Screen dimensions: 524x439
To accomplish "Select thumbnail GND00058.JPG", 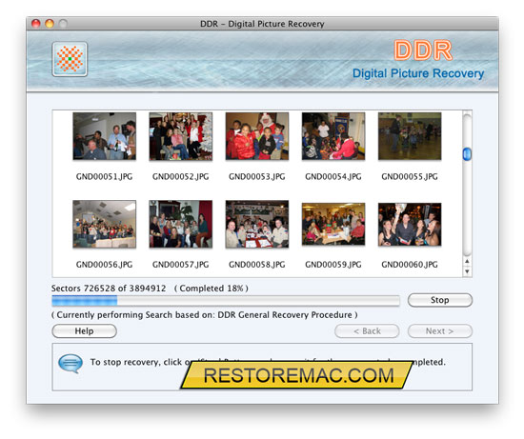I will [257, 224].
